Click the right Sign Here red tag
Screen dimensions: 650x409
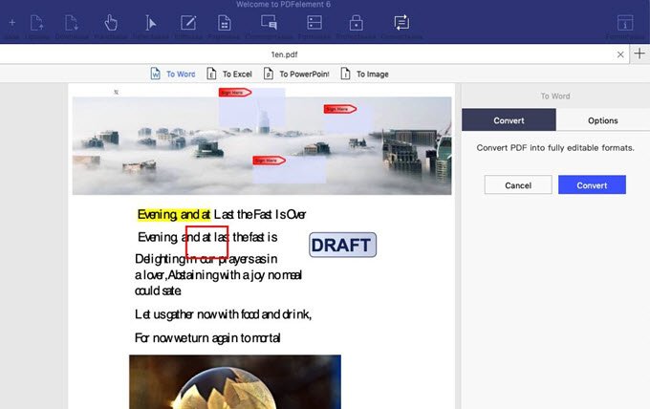340,109
